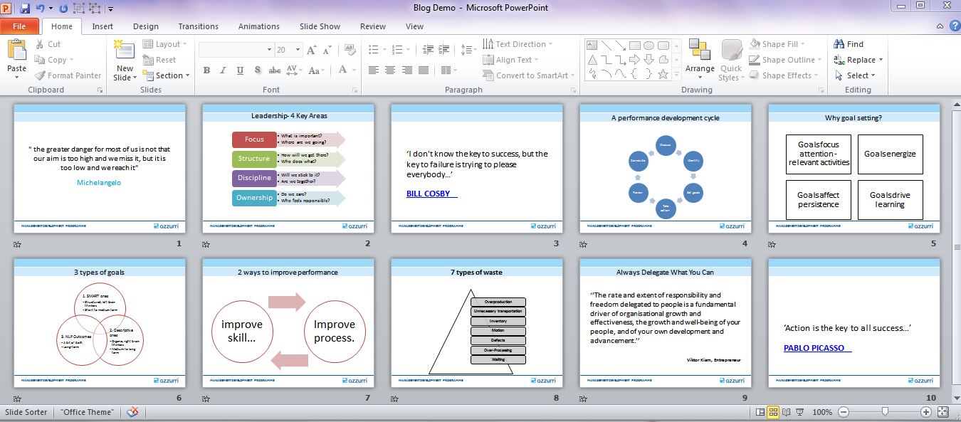
Task: Open Reading View from status bar
Action: tap(787, 412)
